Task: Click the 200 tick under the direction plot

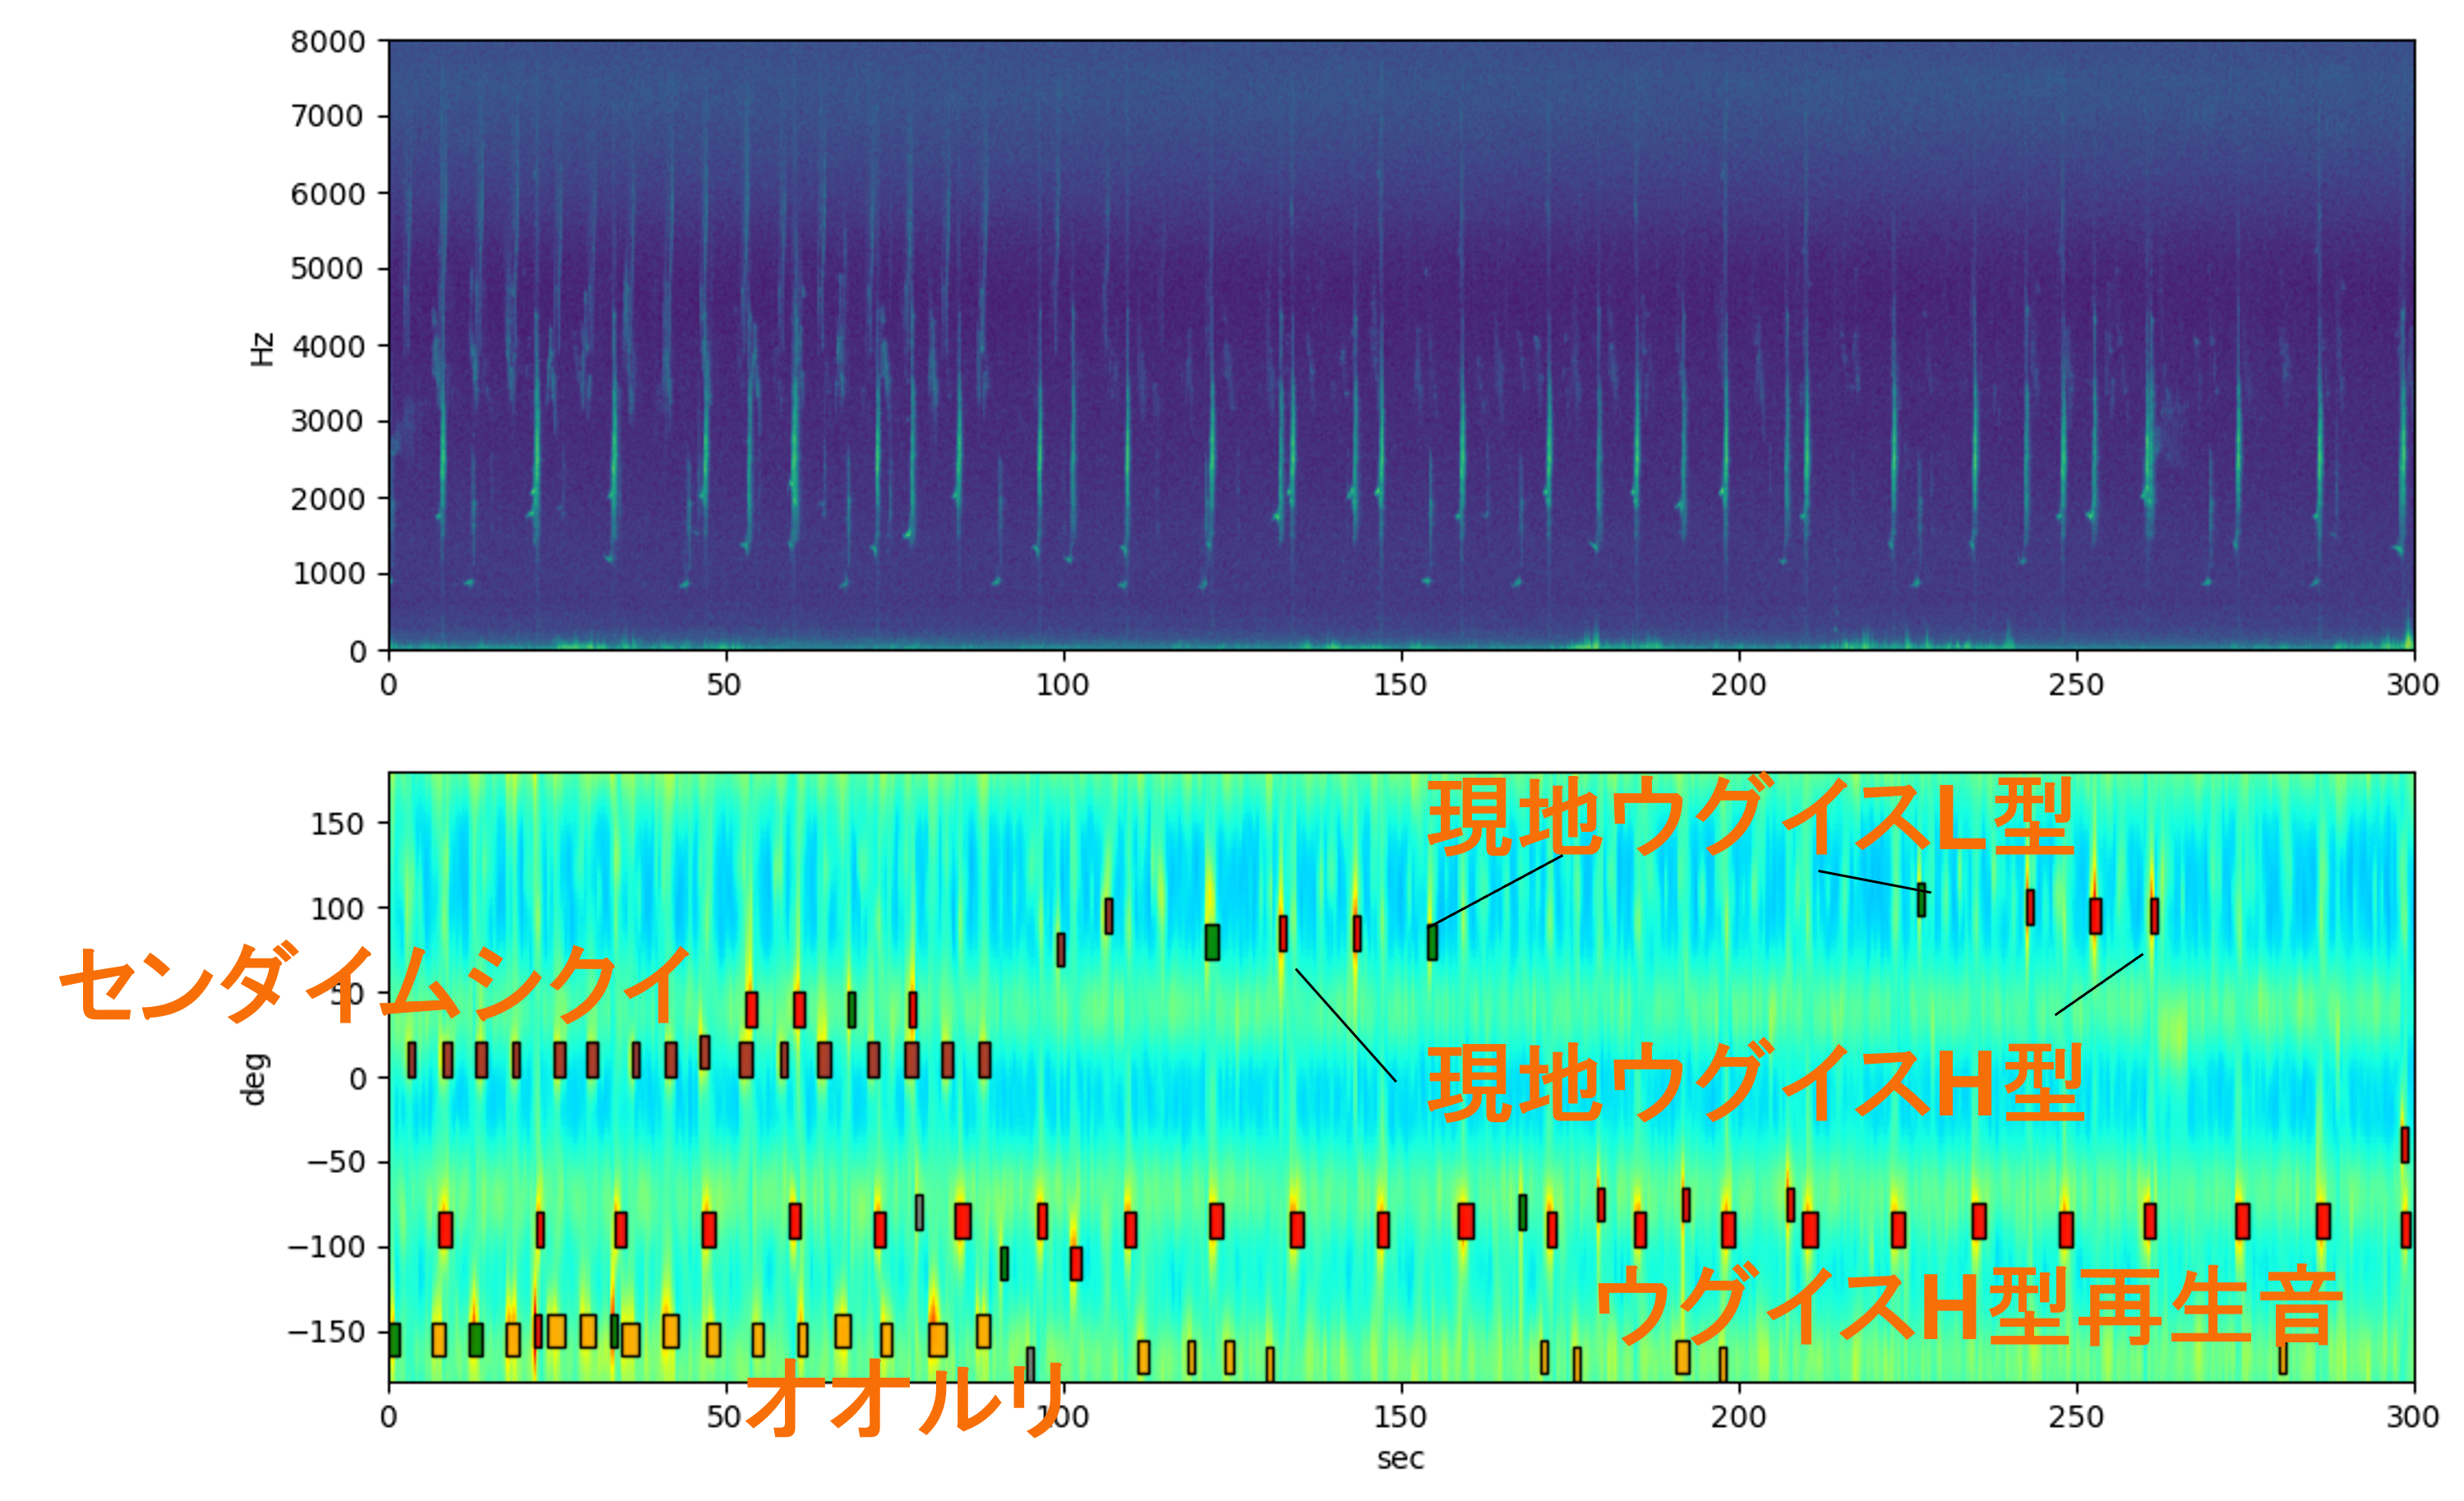Action: click(x=1738, y=1416)
